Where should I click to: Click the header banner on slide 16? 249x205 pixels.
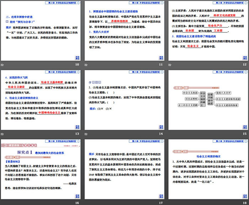coord(63,141)
